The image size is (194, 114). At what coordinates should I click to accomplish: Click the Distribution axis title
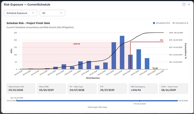pos(93,78)
